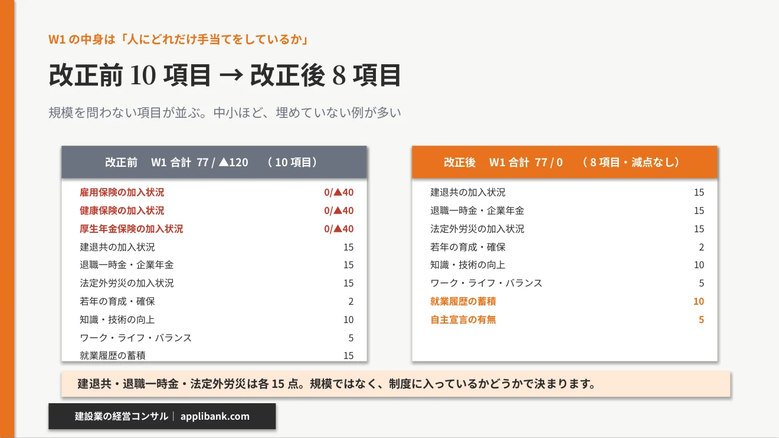779x438 pixels.
Task: Click the red row label "雇用保険の加入状況"
Action: coord(122,192)
